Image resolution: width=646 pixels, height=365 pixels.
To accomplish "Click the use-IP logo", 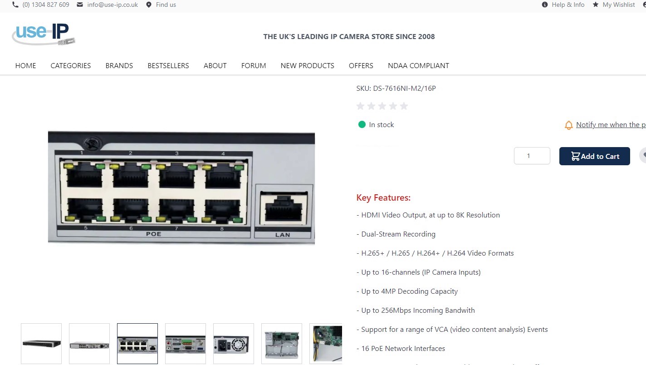I will 44,35.
